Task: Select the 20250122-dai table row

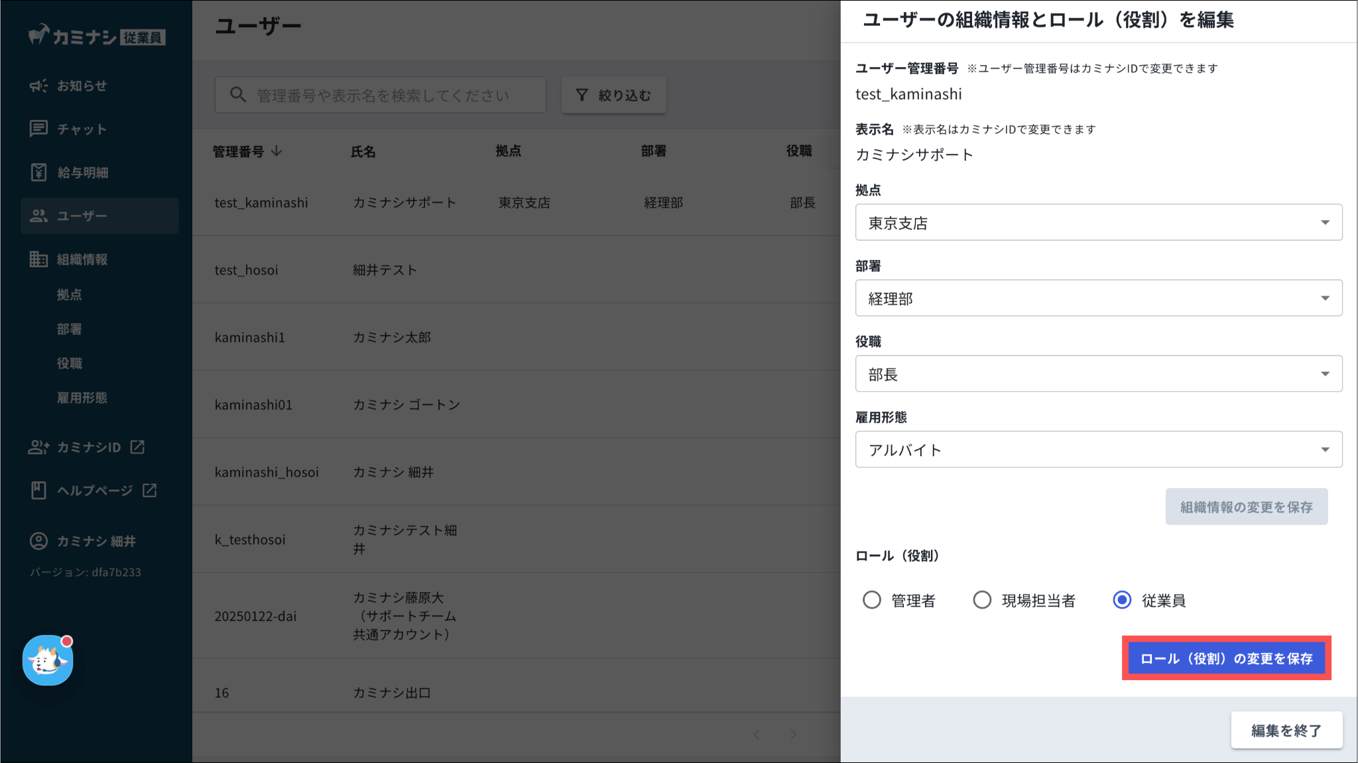Action: 517,616
